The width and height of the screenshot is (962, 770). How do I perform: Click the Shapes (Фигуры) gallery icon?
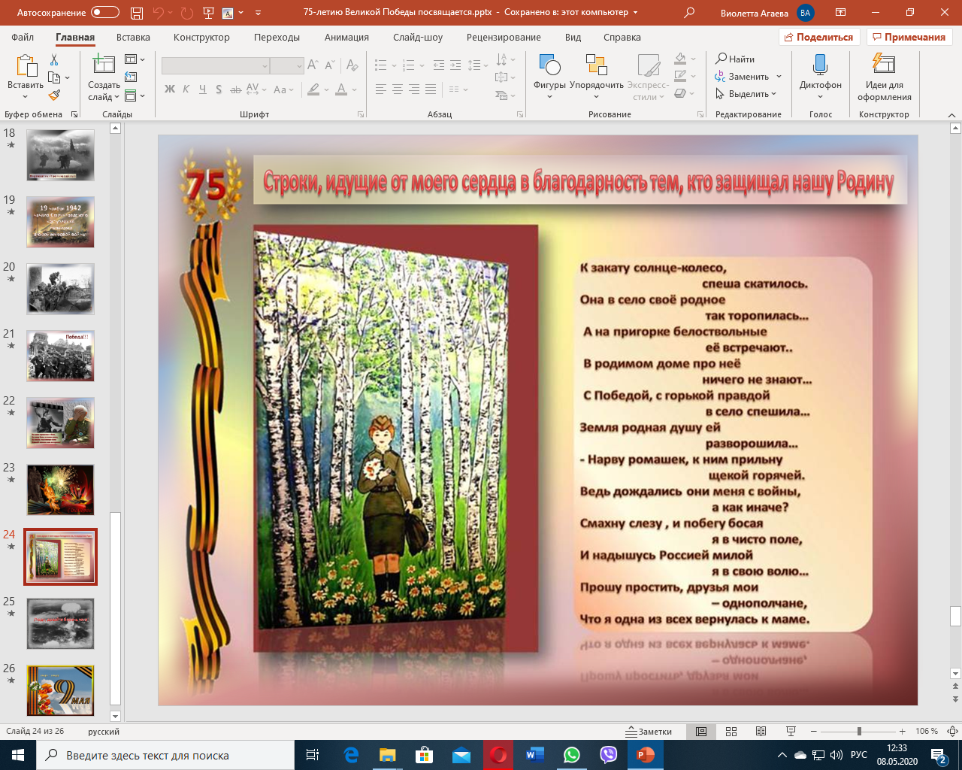pos(549,65)
